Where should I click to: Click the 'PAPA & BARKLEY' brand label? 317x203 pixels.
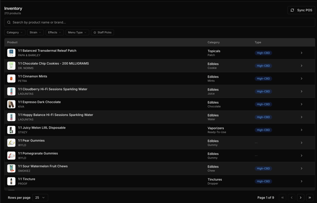point(29,55)
